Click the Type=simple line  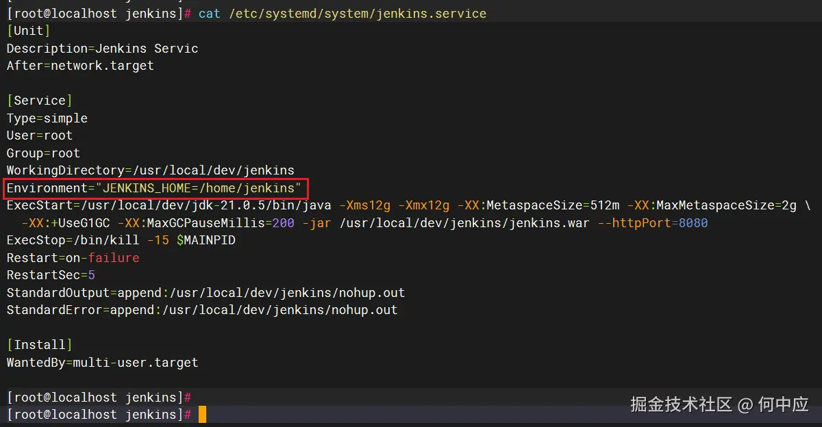pyautogui.click(x=47, y=118)
